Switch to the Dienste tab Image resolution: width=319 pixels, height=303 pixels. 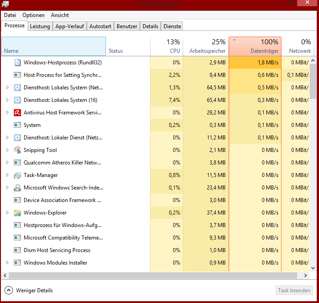(172, 26)
